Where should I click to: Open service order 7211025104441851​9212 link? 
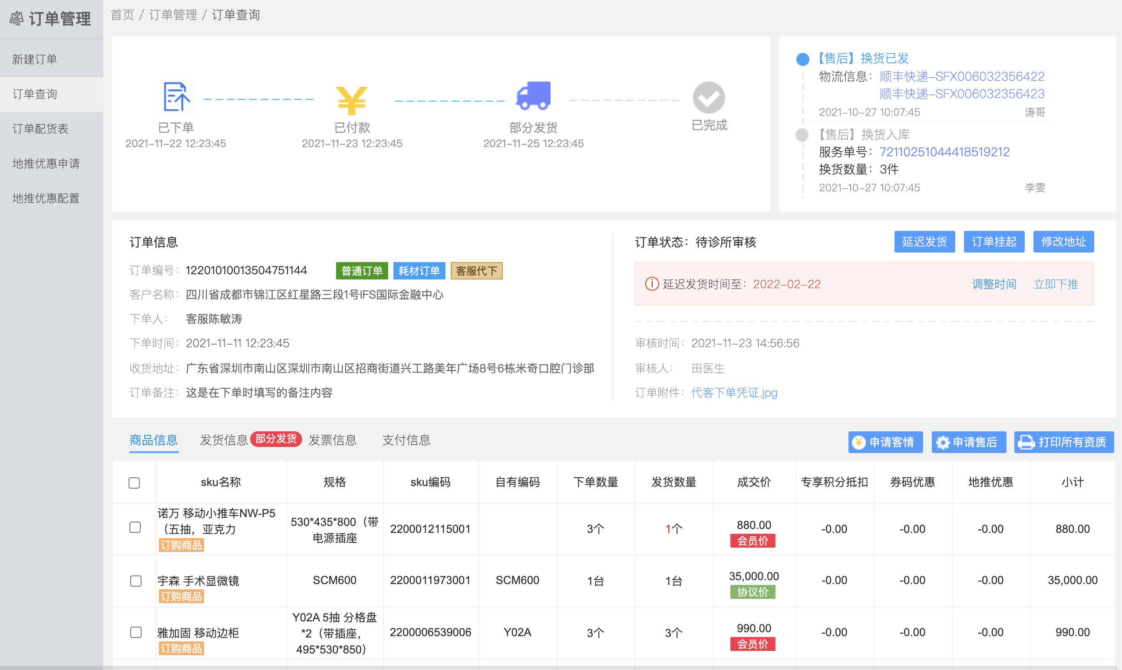(944, 152)
